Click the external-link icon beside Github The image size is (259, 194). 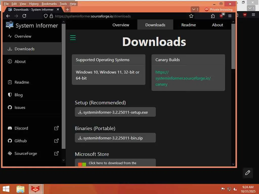(56, 141)
